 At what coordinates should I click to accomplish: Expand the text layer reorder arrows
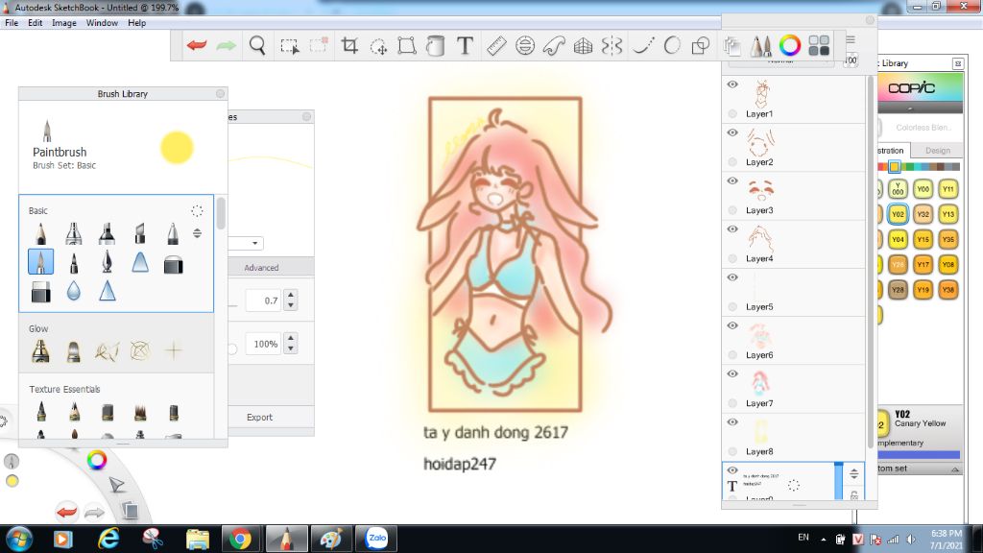tap(853, 474)
